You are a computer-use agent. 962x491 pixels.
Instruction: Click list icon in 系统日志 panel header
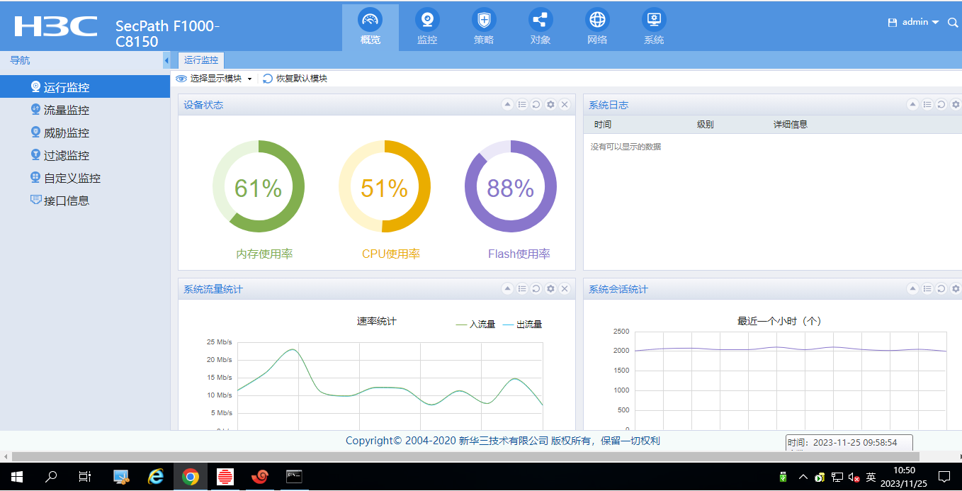pos(927,105)
